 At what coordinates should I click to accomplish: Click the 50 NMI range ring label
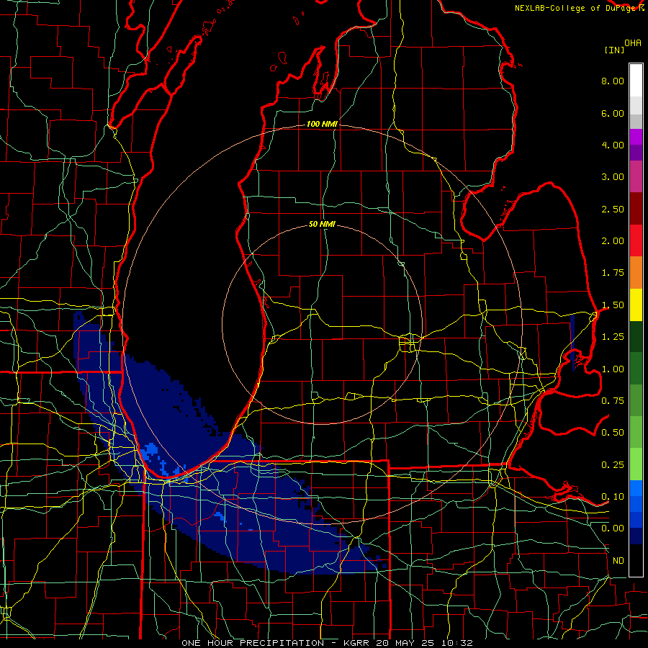pyautogui.click(x=322, y=225)
